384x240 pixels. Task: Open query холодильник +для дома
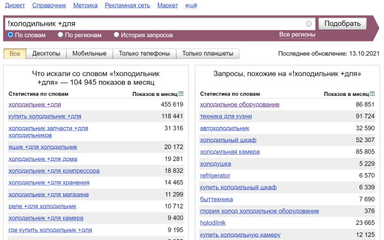coord(43,159)
